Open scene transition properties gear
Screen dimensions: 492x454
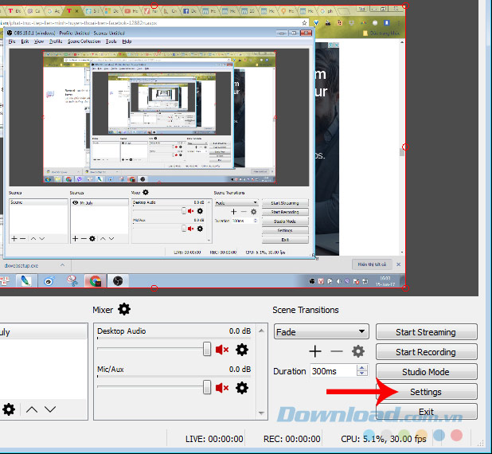pyautogui.click(x=358, y=351)
